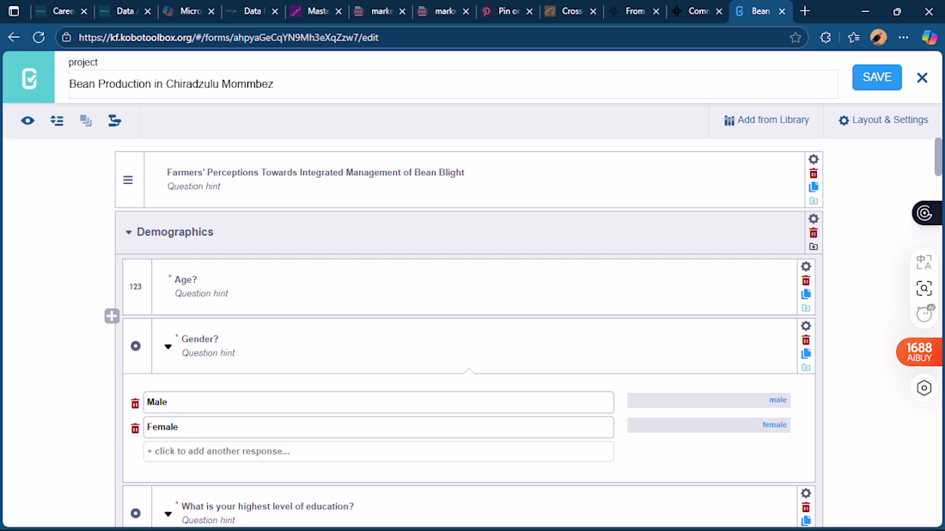Click the form preview eye icon
The image size is (945, 531).
coord(28,120)
